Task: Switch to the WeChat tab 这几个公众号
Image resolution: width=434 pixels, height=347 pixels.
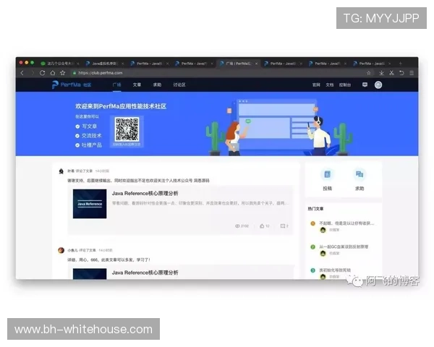Action: (59, 64)
